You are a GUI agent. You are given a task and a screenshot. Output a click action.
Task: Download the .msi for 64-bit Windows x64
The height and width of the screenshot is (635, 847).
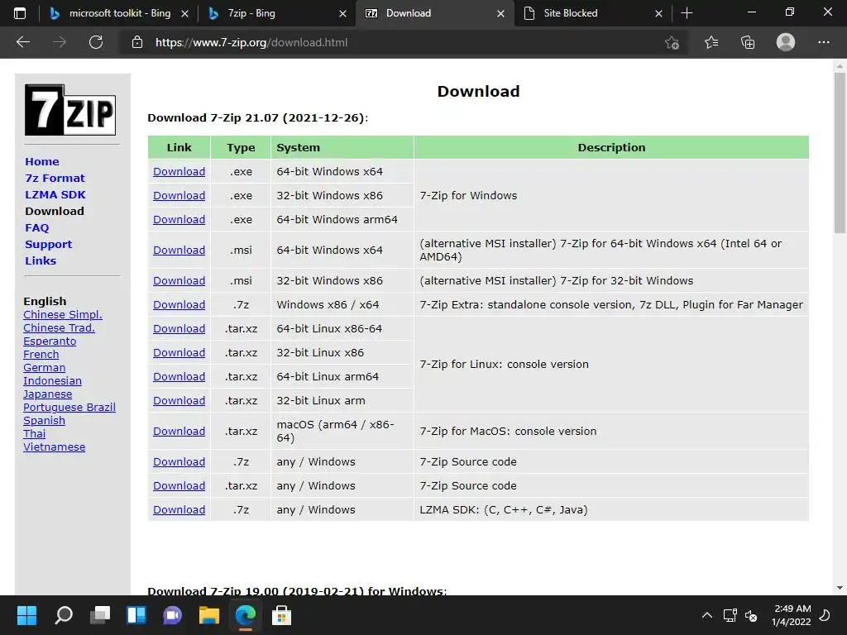pyautogui.click(x=179, y=250)
